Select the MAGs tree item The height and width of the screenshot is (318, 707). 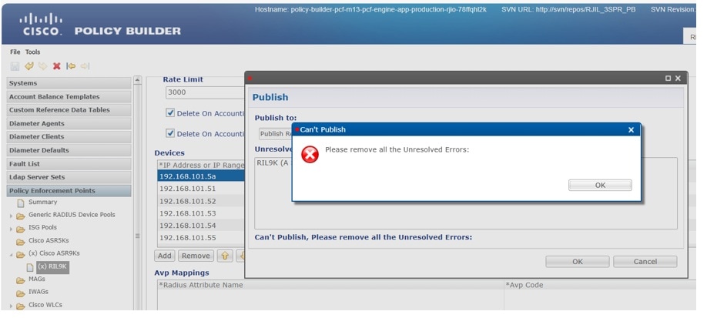pyautogui.click(x=36, y=280)
